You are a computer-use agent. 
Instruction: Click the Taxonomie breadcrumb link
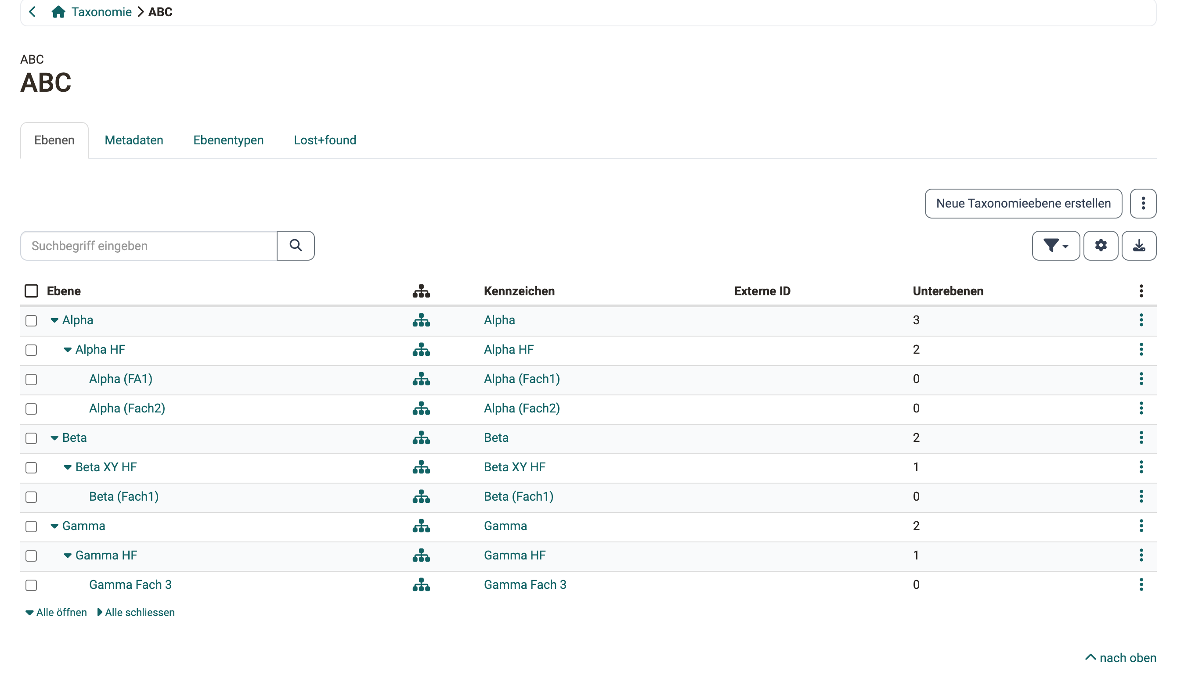(x=101, y=12)
